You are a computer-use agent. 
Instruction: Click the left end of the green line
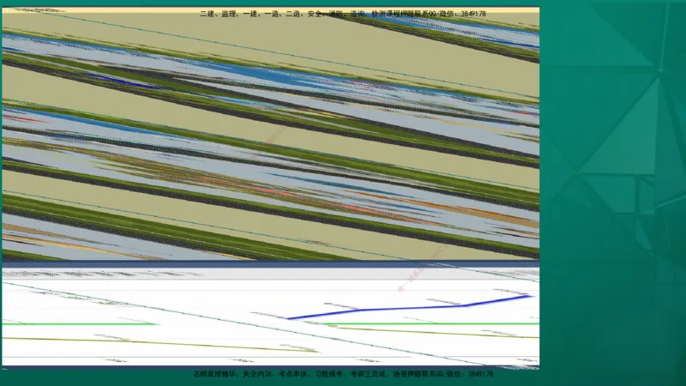point(5,324)
